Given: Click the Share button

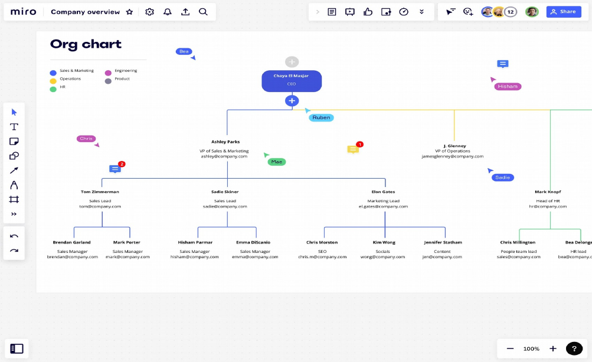Looking at the screenshot, I should 563,12.
